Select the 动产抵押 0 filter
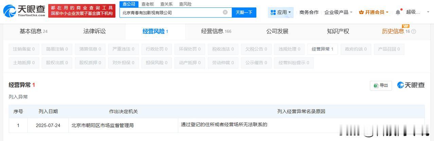This screenshot has width=434, height=141. tap(190, 63)
